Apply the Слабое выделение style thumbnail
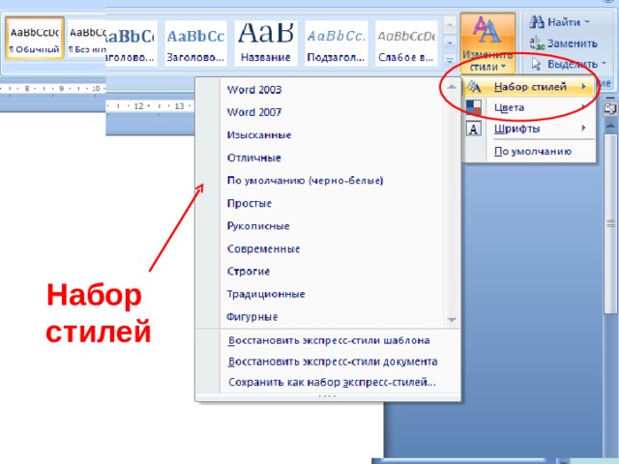619x464 pixels. coord(406,43)
